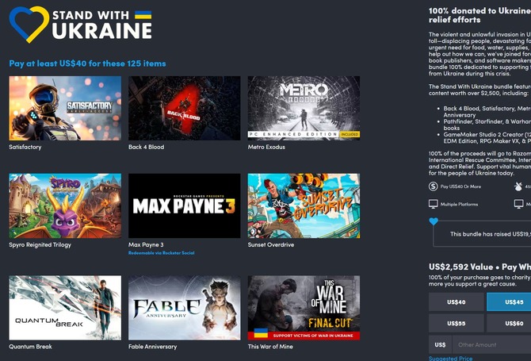Click the Satisfactory title text
The width and height of the screenshot is (531, 361).
(25, 147)
